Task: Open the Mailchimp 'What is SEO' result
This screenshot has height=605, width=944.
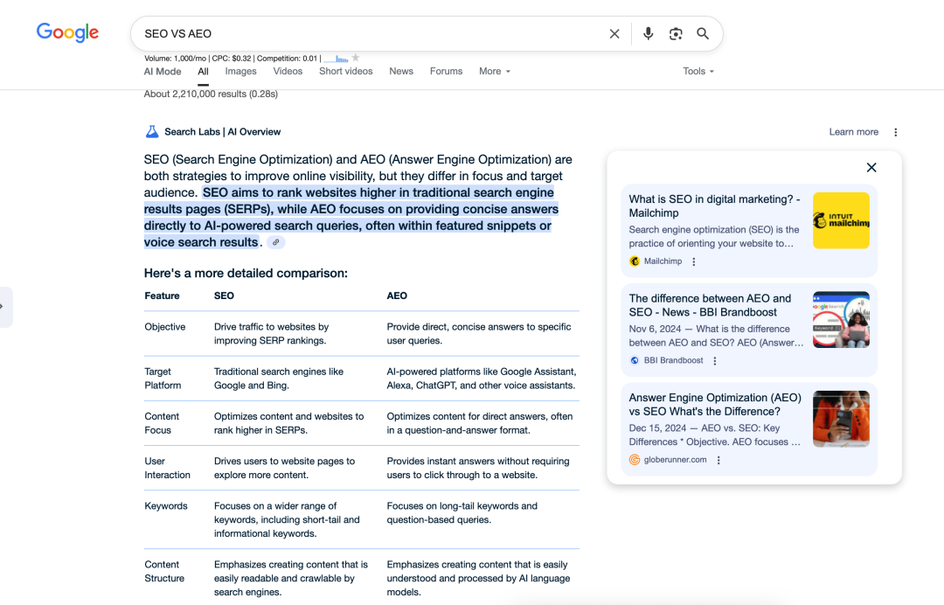Action: point(714,205)
